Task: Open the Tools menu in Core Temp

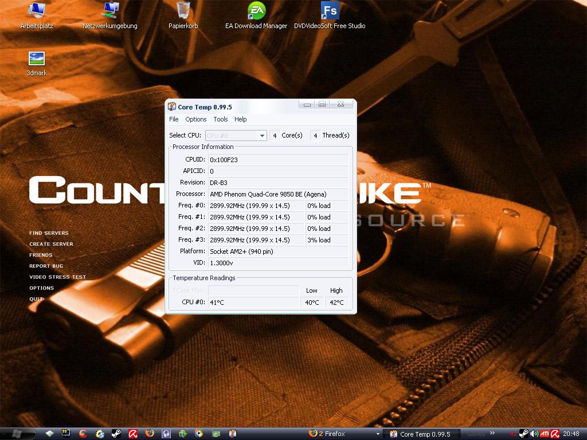Action: coord(221,119)
